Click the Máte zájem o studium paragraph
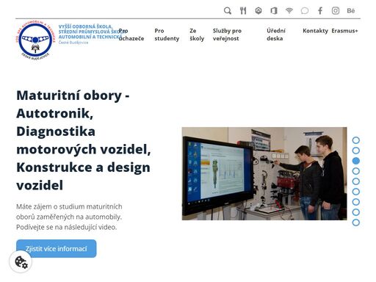The image size is (376, 282). [69, 217]
